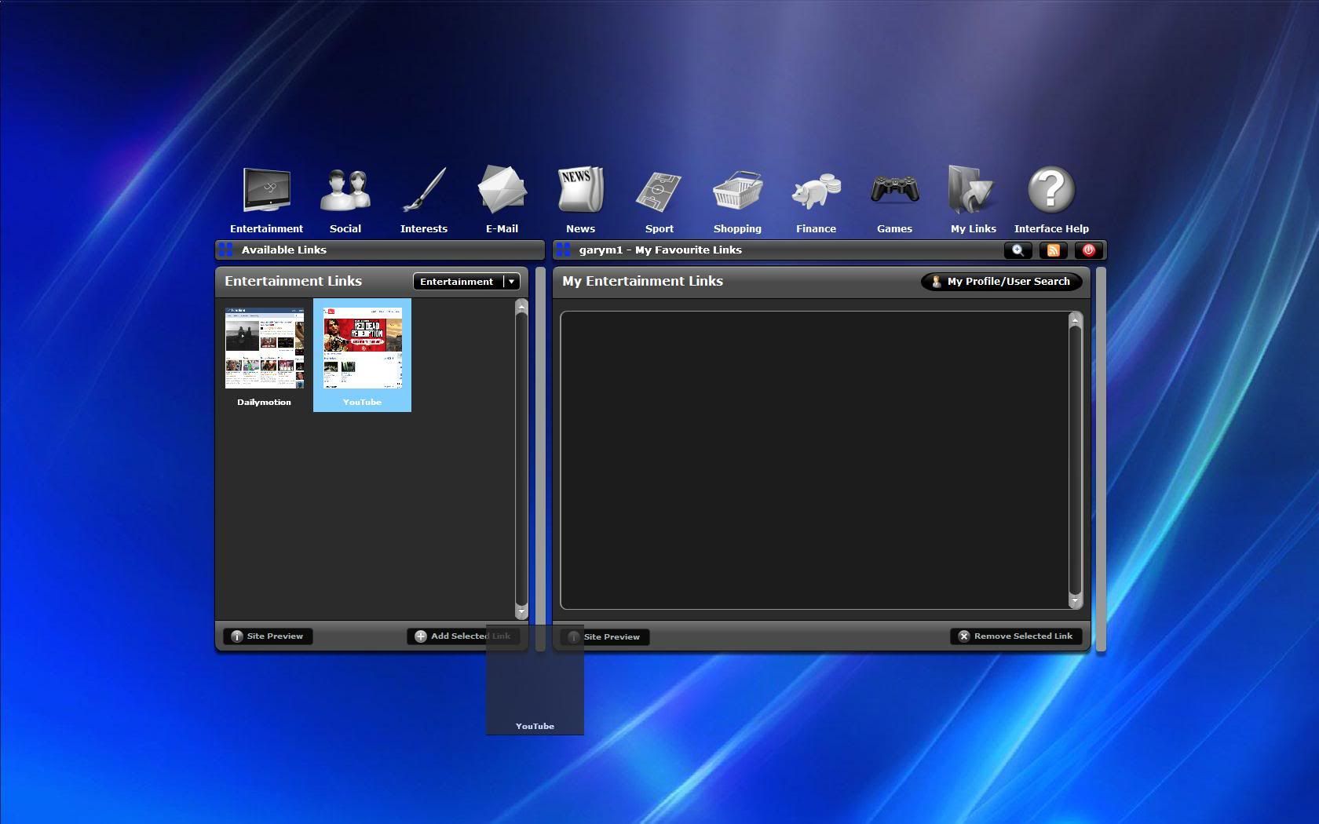Open the Finance piggy bank icon
Viewport: 1319px width, 824px height.
pos(817,191)
